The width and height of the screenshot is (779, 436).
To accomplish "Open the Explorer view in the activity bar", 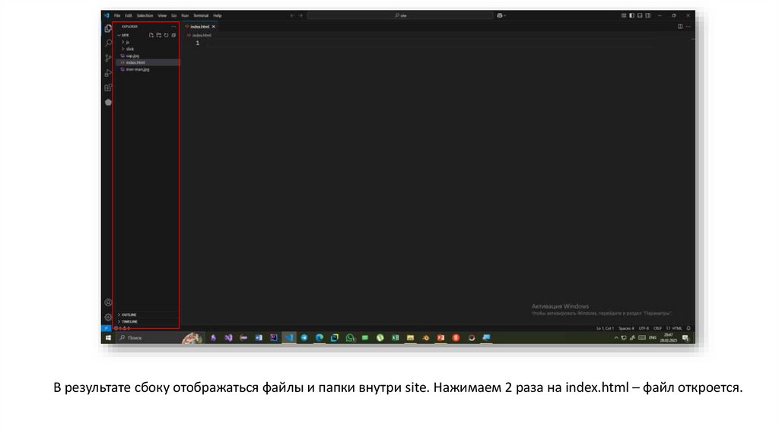I will coord(108,28).
